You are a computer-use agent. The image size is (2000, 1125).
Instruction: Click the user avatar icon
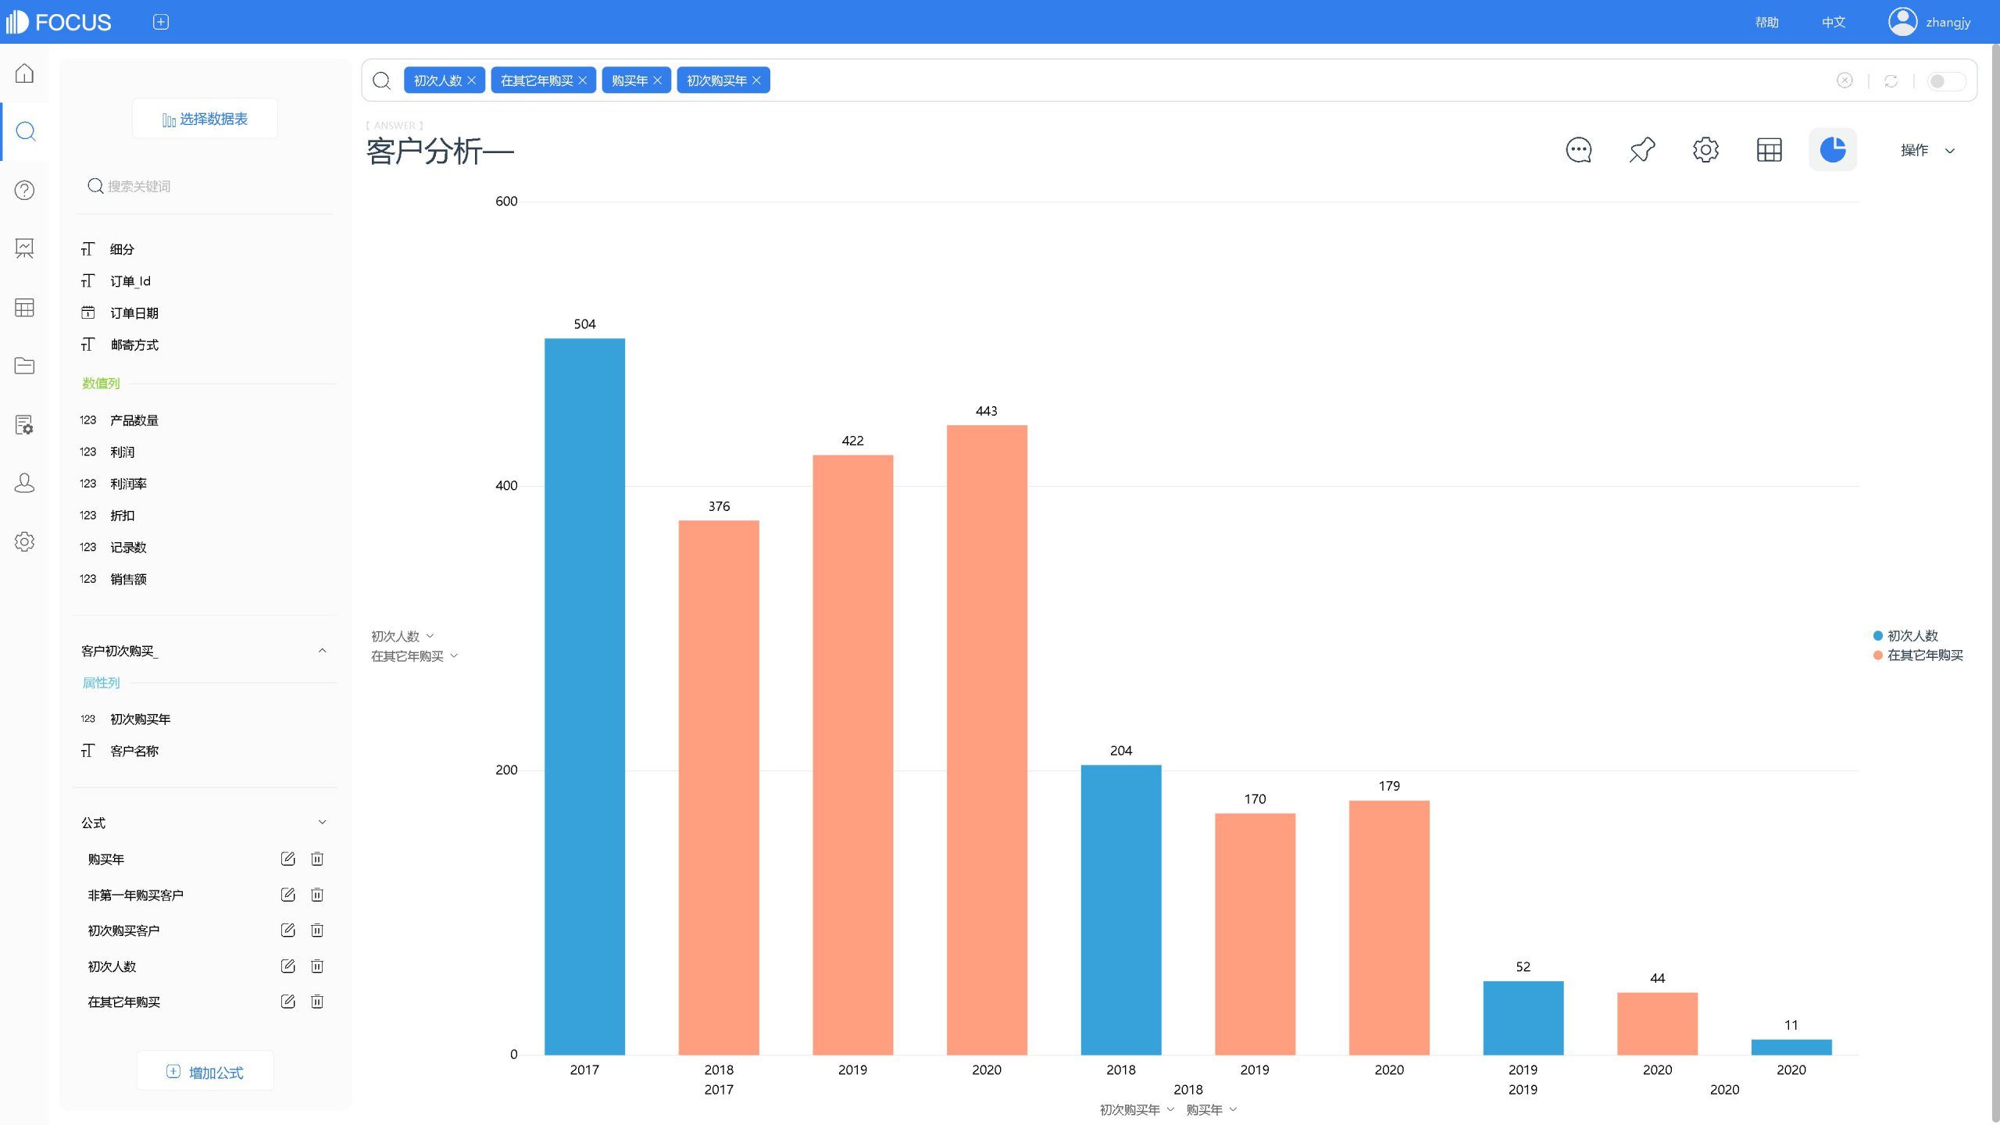coord(1902,22)
